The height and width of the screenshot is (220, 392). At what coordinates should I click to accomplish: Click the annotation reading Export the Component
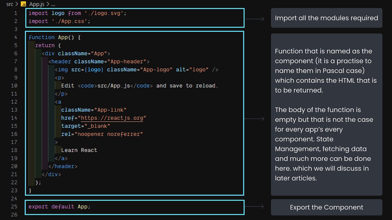tap(326, 207)
